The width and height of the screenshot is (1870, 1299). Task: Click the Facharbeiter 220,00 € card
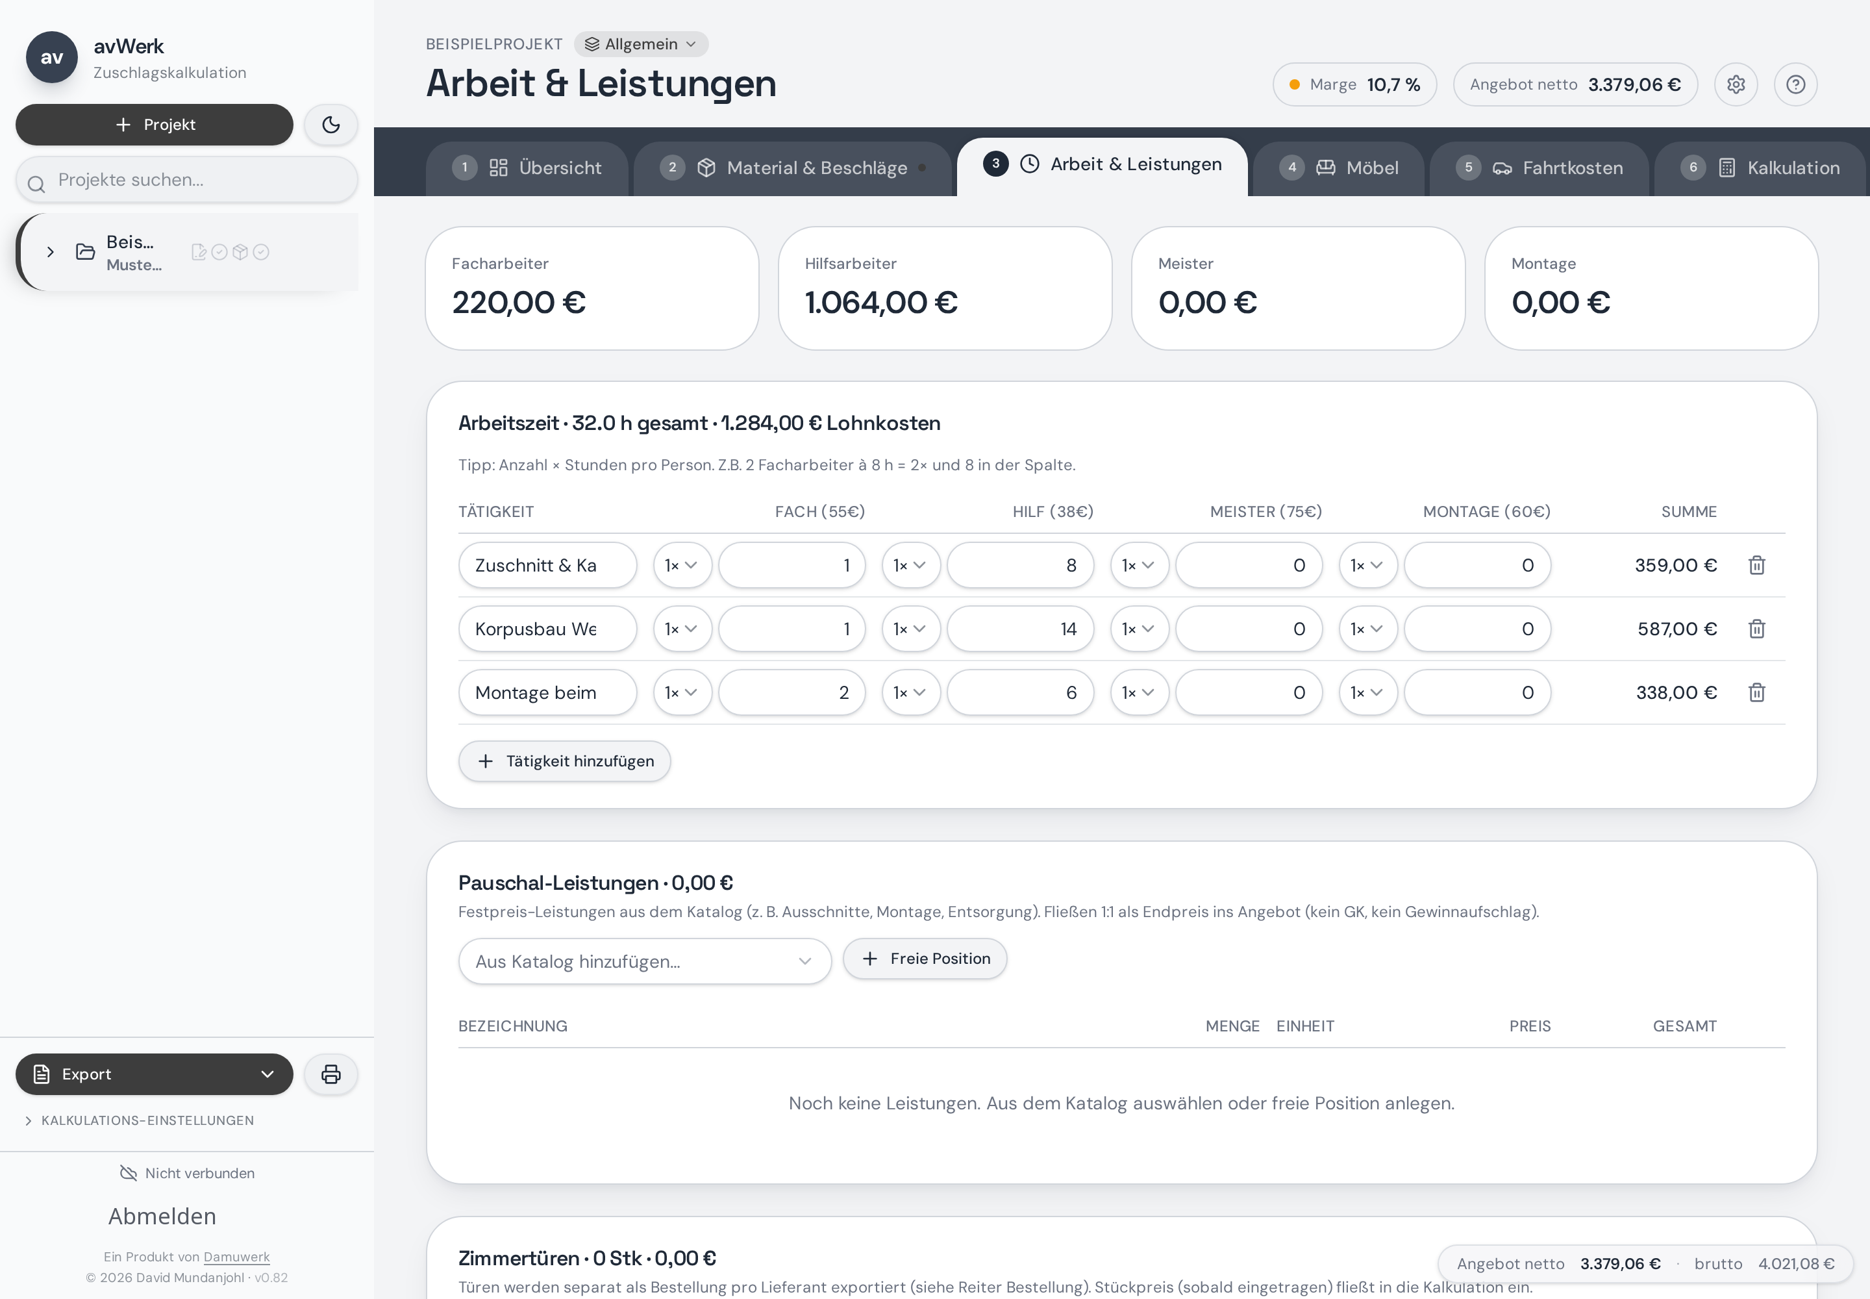(592, 288)
